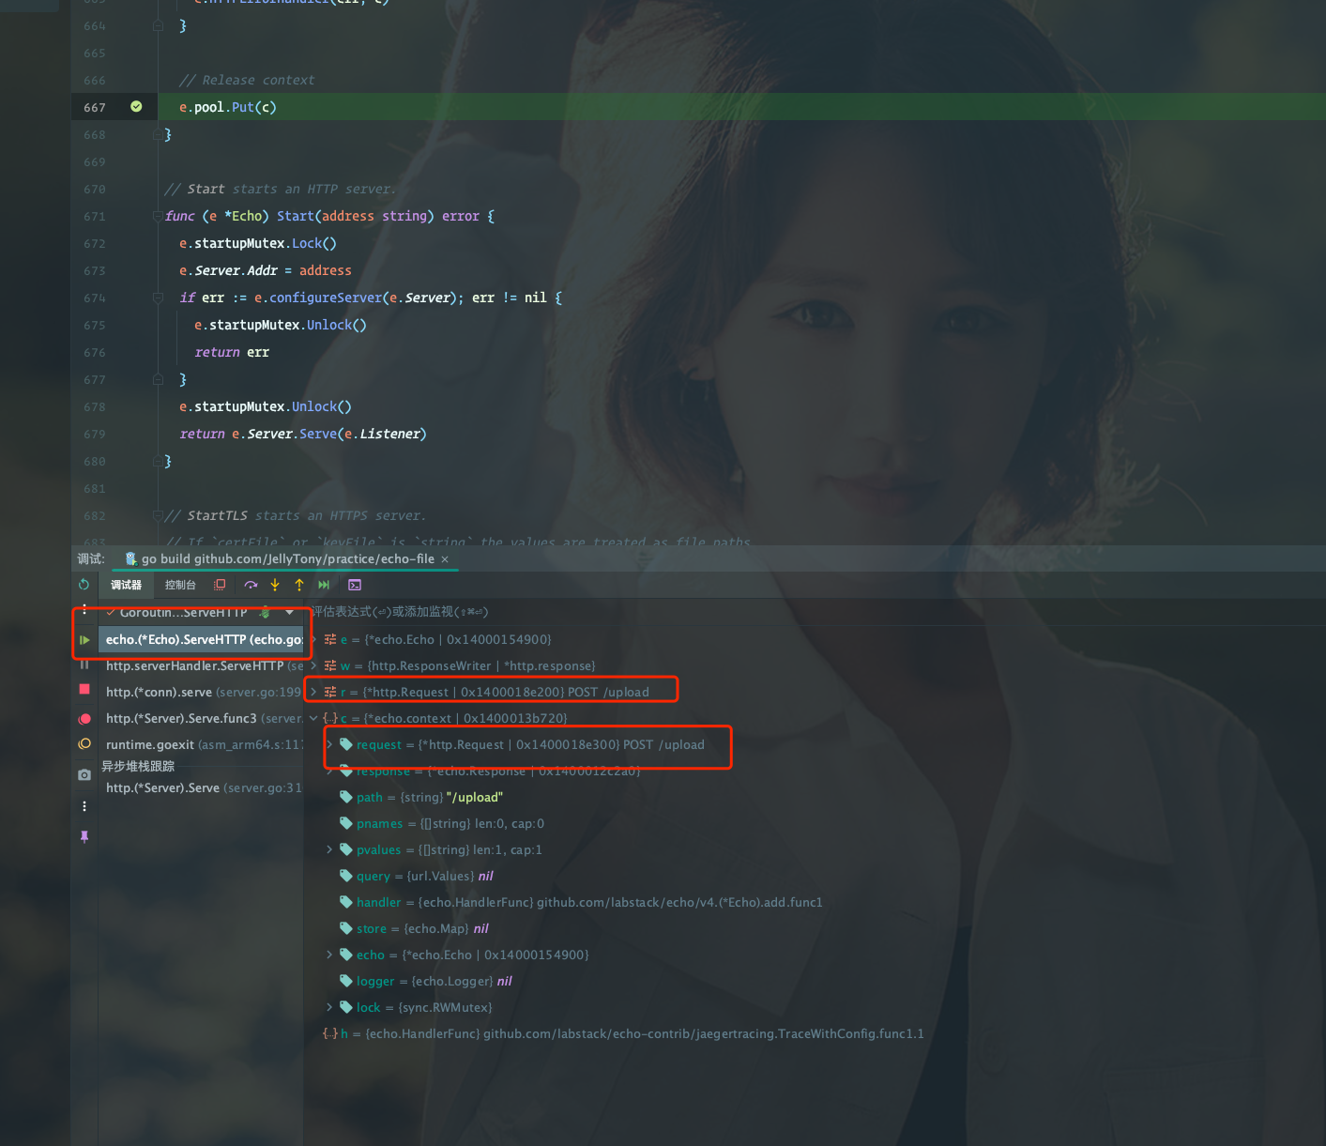Click the Run to Cursor icon

tap(324, 585)
